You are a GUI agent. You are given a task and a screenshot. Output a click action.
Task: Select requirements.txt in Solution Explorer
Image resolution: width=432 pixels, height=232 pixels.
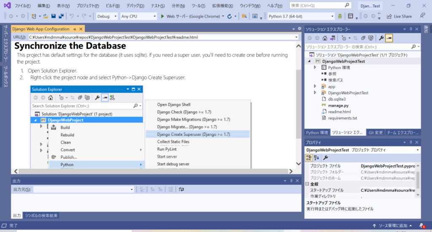click(x=343, y=118)
